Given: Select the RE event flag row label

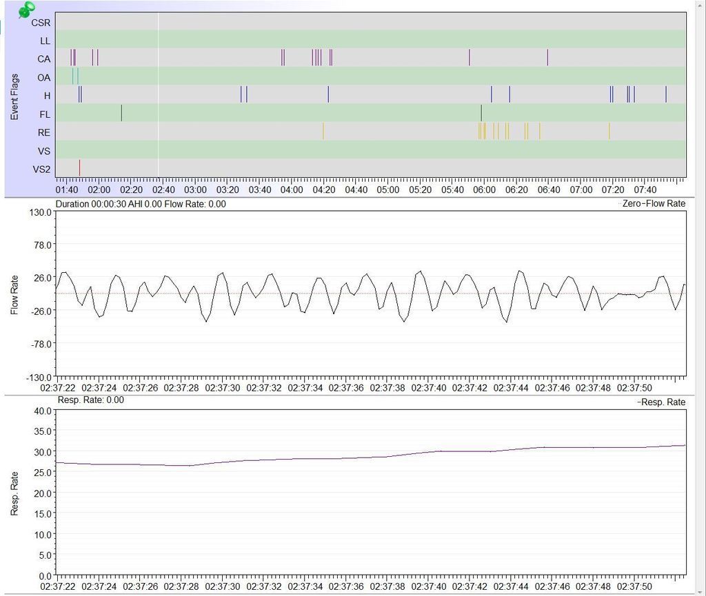Looking at the screenshot, I should [x=43, y=133].
